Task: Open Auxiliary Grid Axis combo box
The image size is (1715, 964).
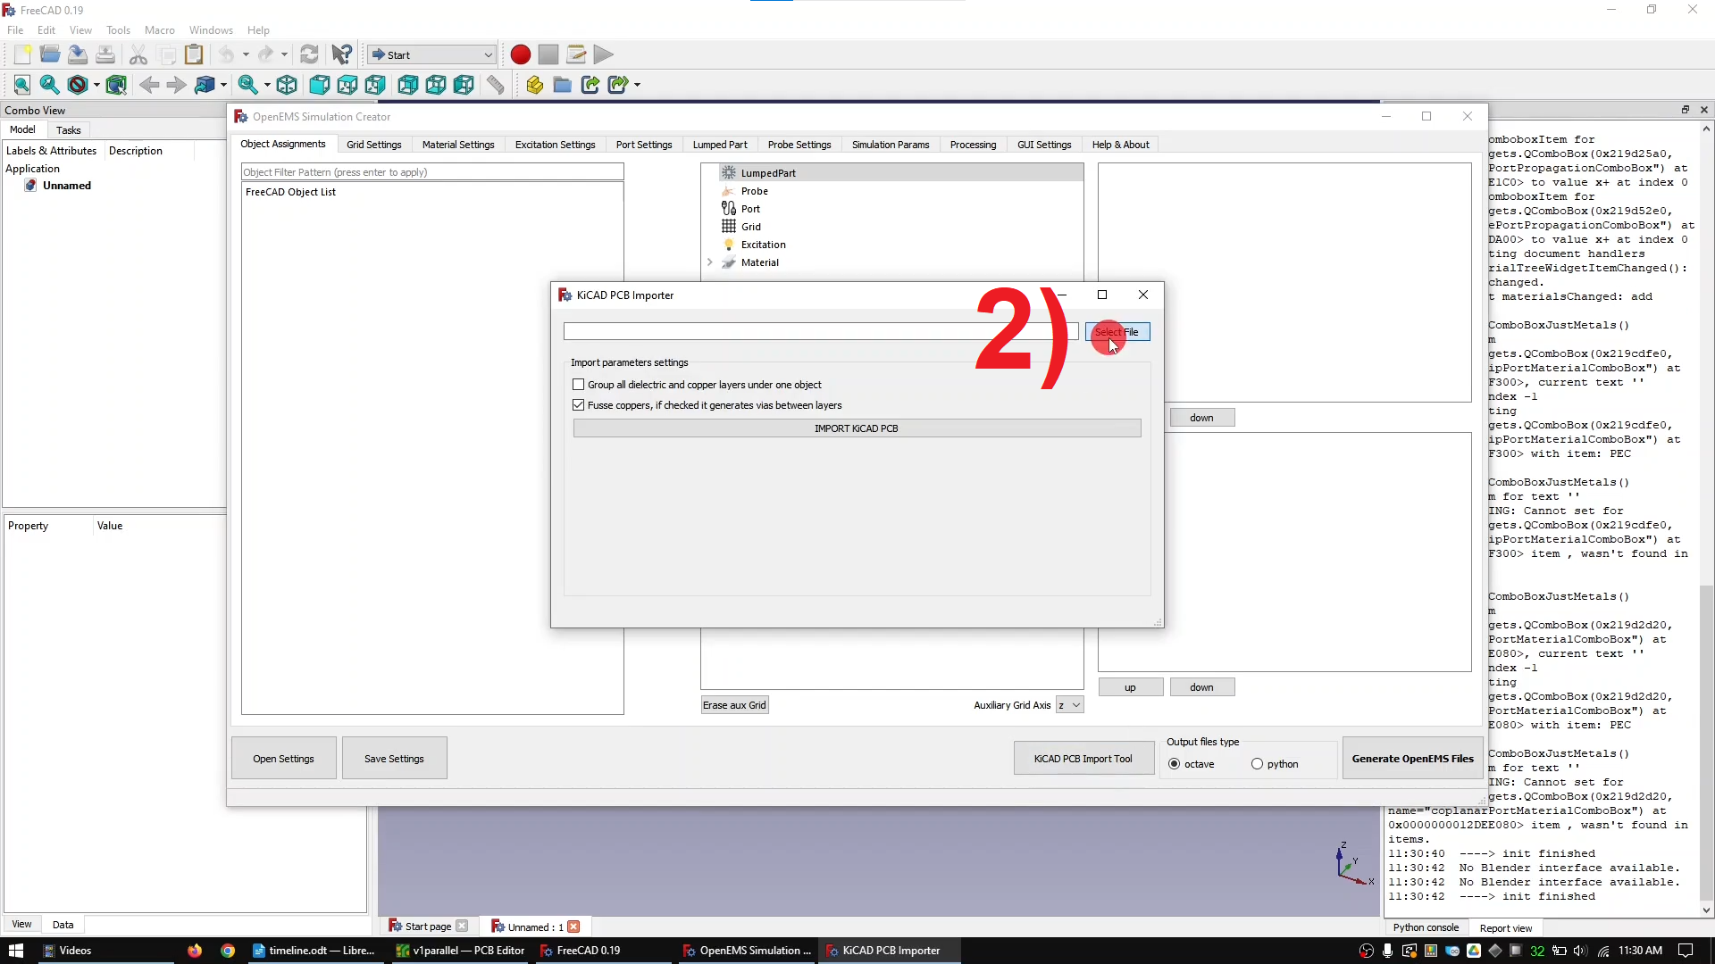Action: click(x=1069, y=705)
